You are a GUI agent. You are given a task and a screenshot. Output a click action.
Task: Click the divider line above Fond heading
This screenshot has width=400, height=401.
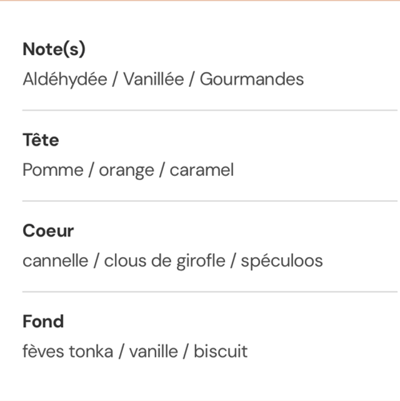pos(210,292)
